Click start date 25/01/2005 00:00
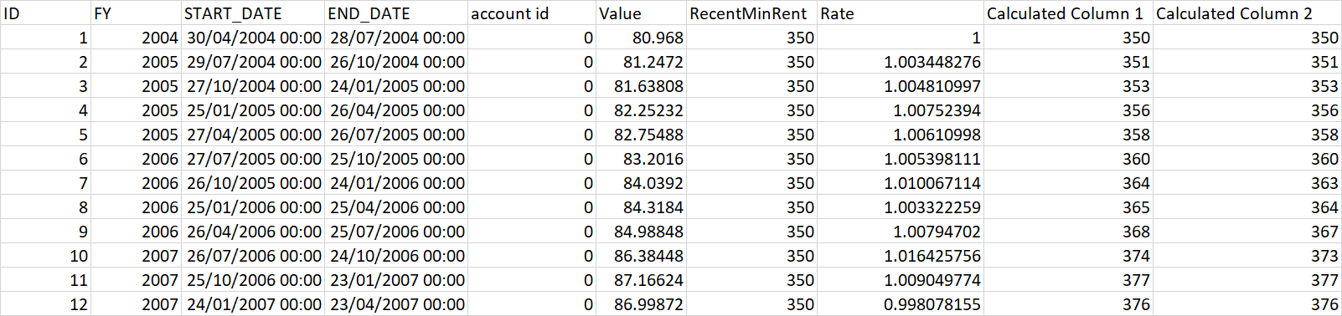 coord(252,110)
